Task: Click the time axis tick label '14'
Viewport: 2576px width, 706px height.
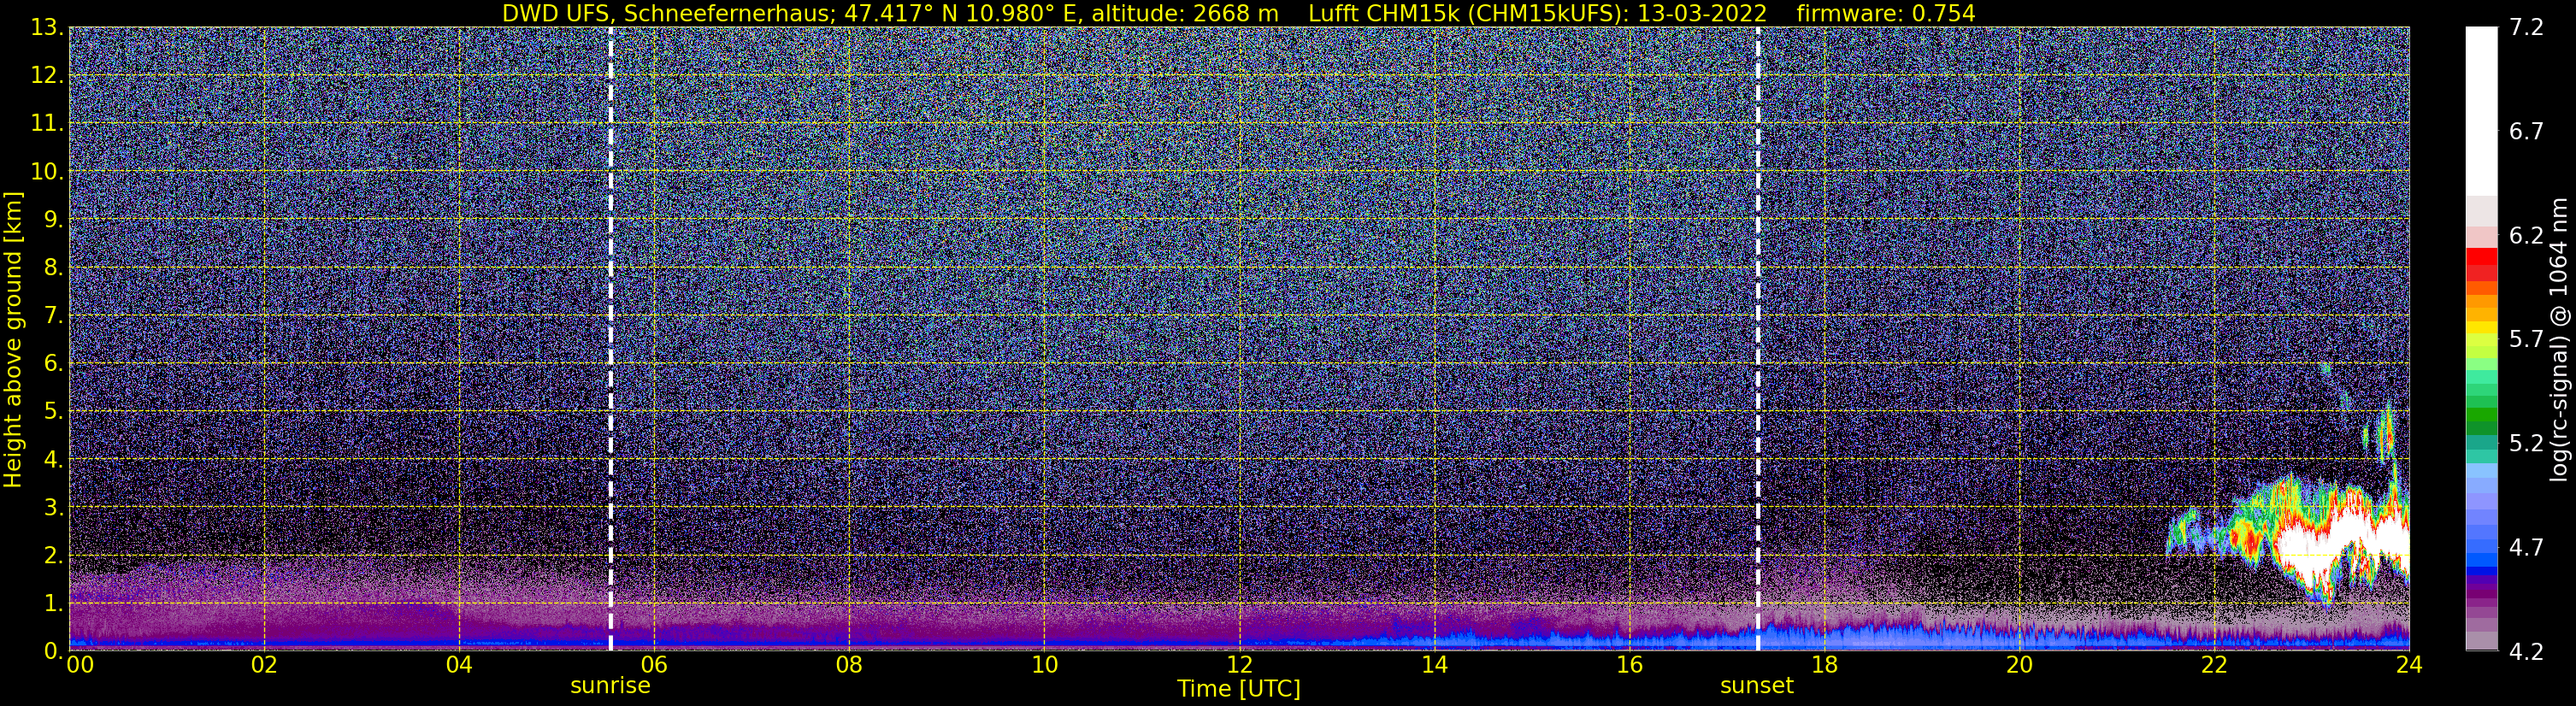Action: click(1434, 666)
